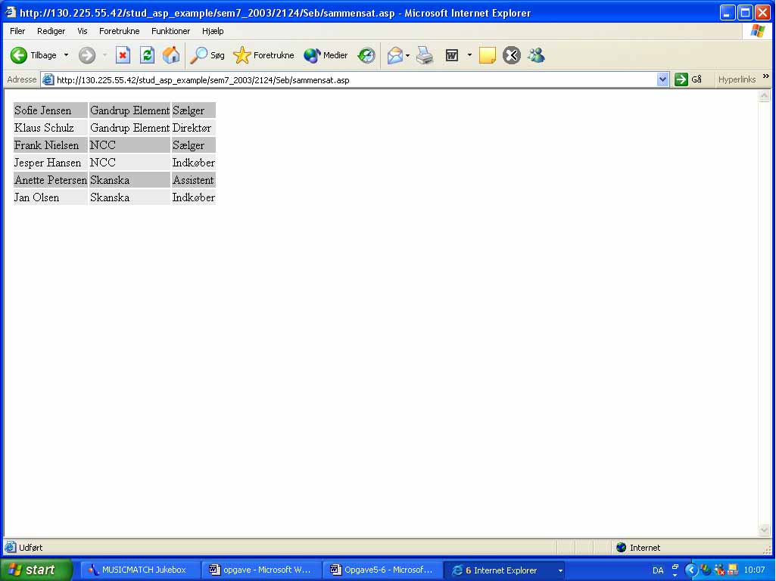Open the Messenger buddies icon

tap(536, 55)
